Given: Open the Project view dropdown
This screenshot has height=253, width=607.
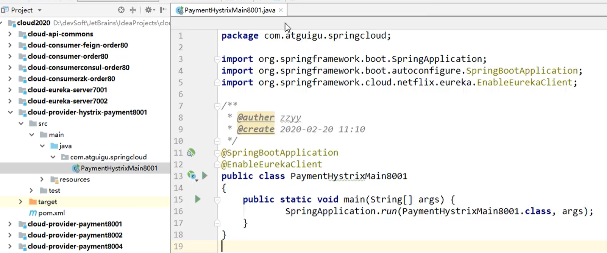Looking at the screenshot, I should click(39, 10).
